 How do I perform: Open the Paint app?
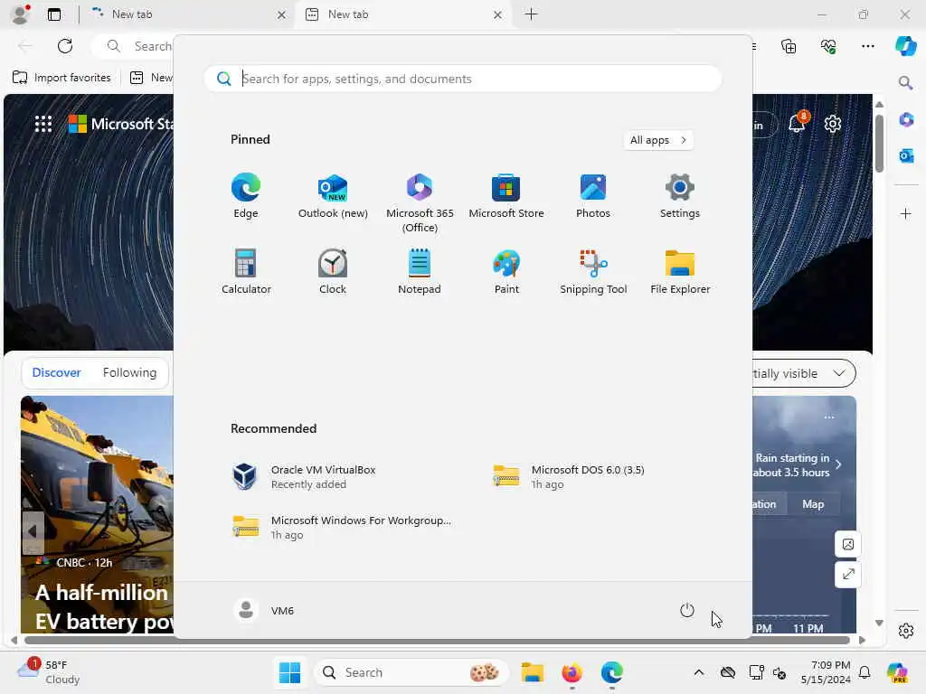click(506, 271)
